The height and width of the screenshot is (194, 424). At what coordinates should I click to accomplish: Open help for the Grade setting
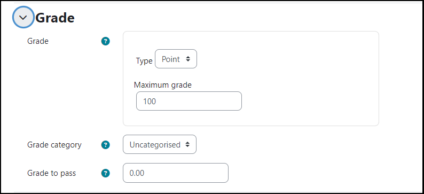click(105, 41)
